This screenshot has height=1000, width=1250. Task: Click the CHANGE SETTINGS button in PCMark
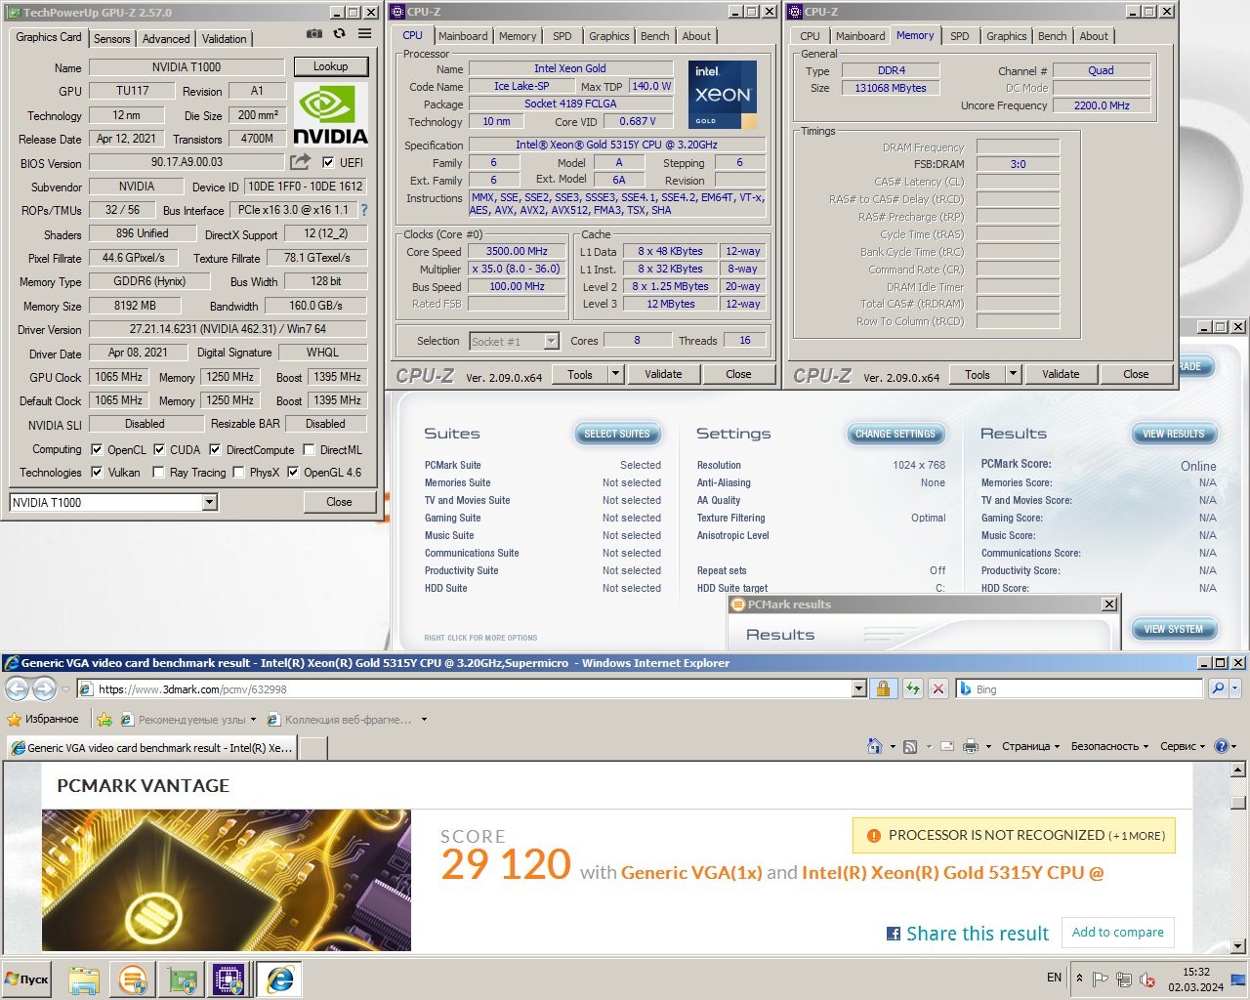[x=896, y=434]
